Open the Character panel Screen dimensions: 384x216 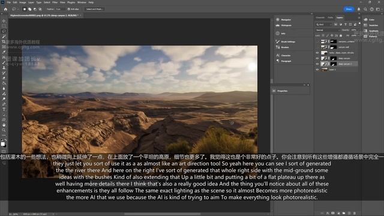click(283, 55)
